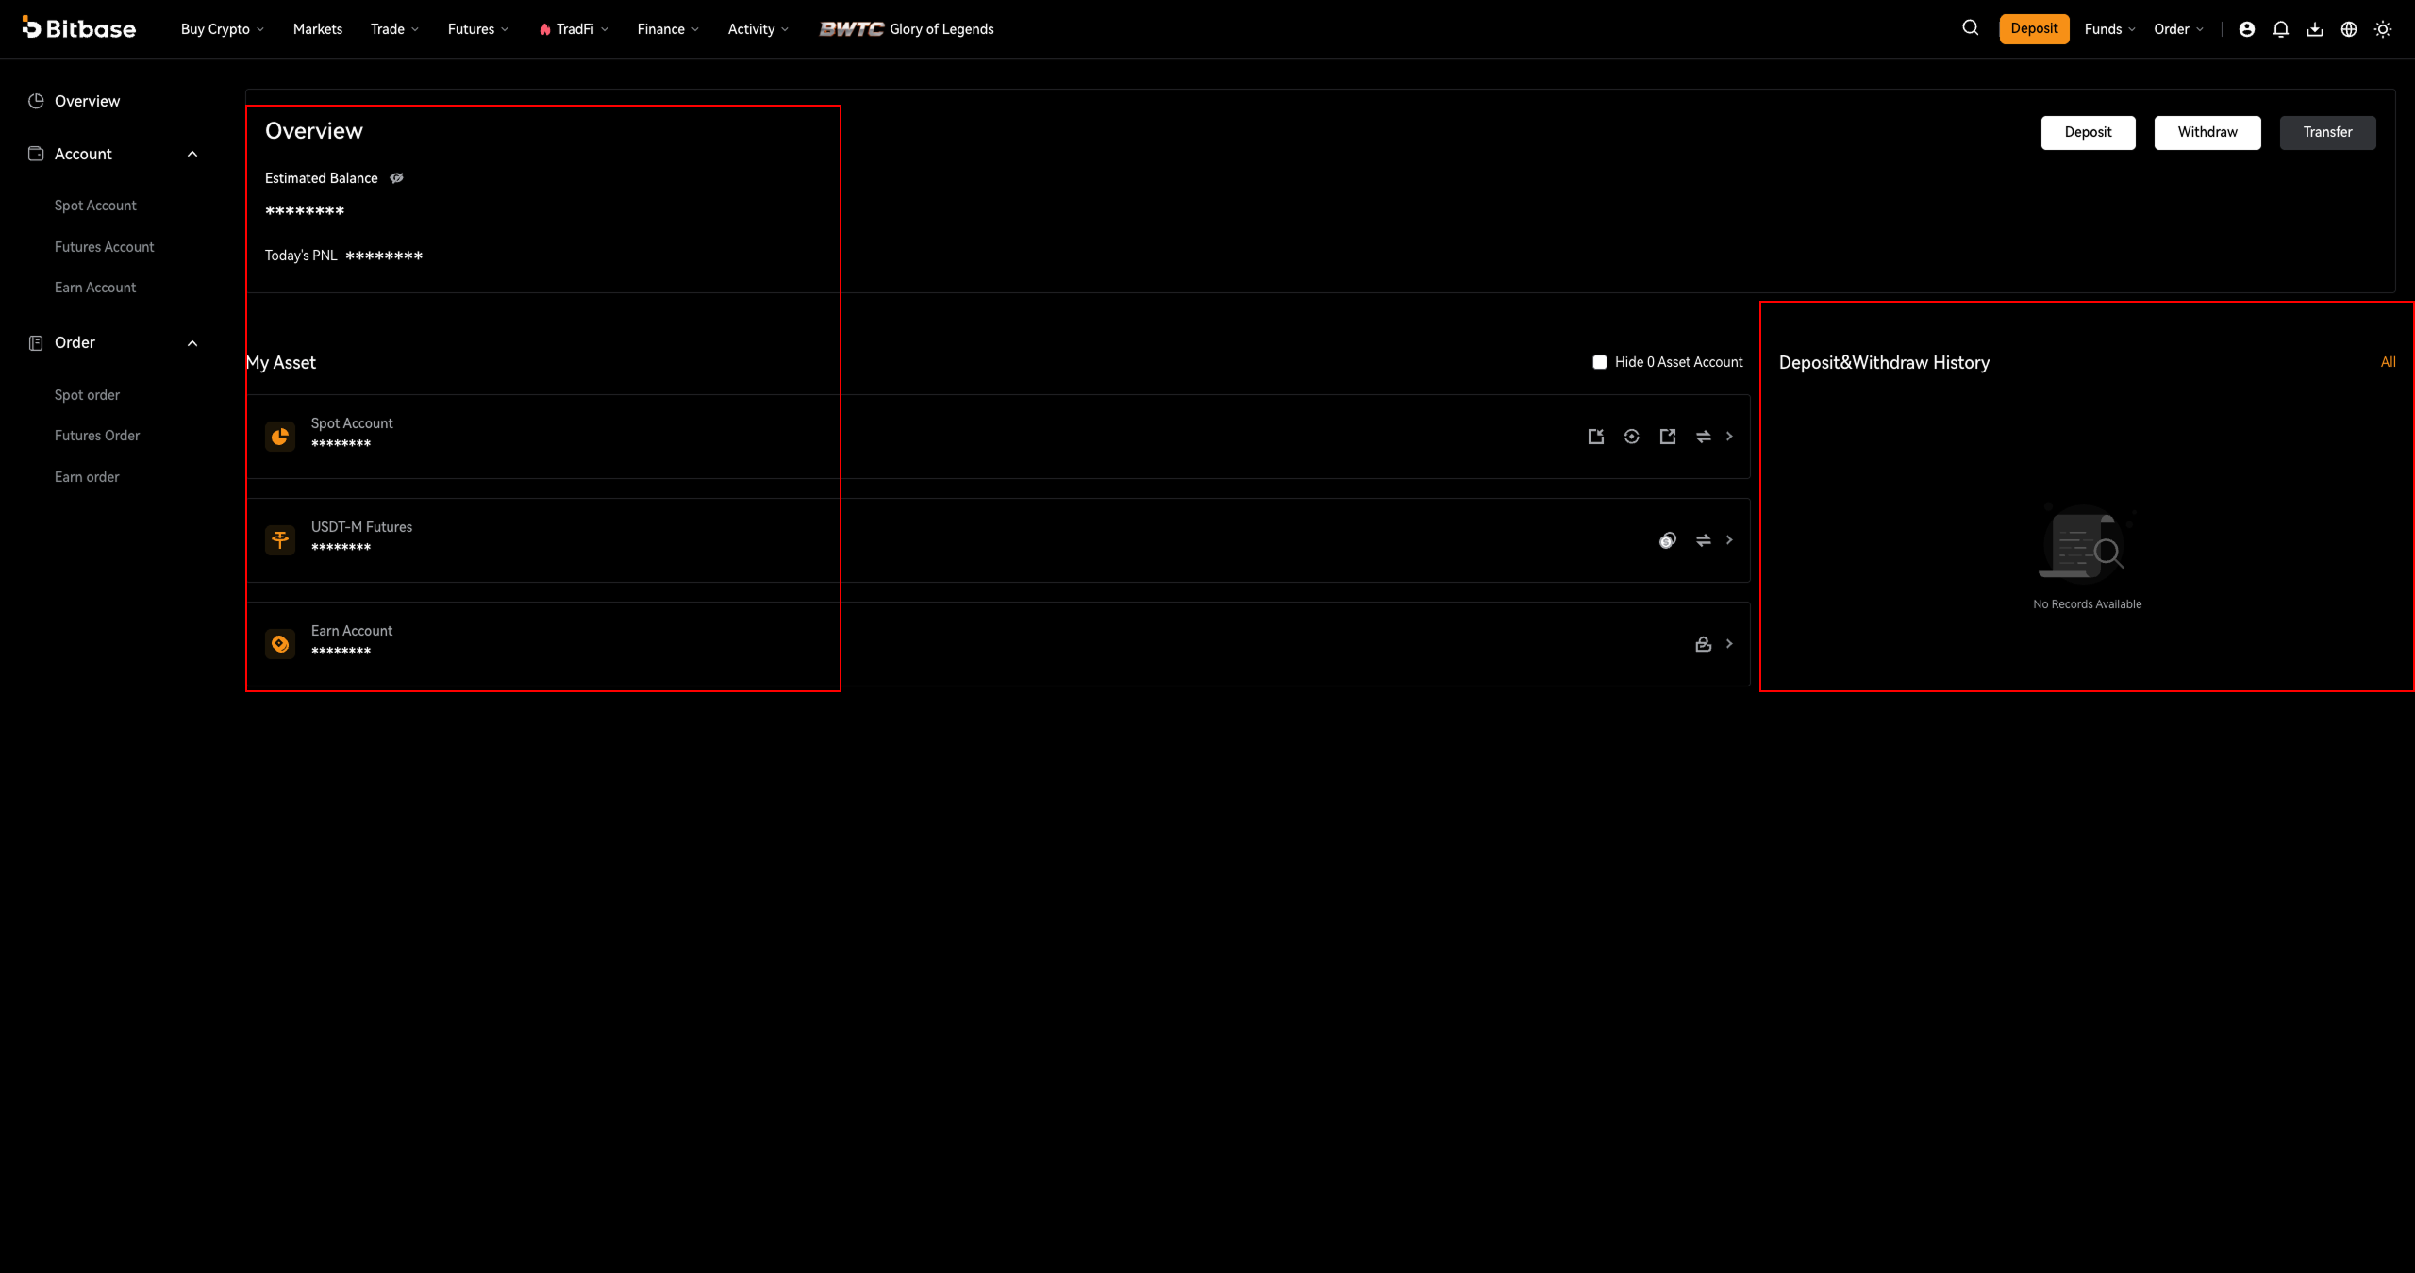Click the earn icon in Earn Account row
Screen dimensions: 2415x1273
tap(1704, 644)
